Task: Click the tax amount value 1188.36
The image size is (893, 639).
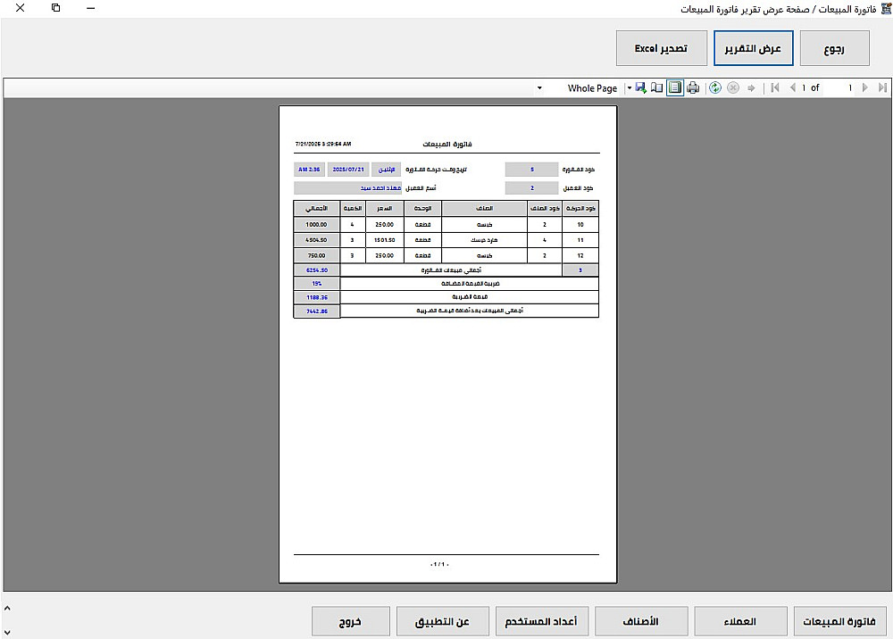Action: point(317,297)
